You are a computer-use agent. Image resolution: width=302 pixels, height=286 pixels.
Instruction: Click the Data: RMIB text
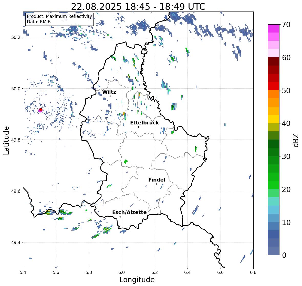(x=39, y=22)
